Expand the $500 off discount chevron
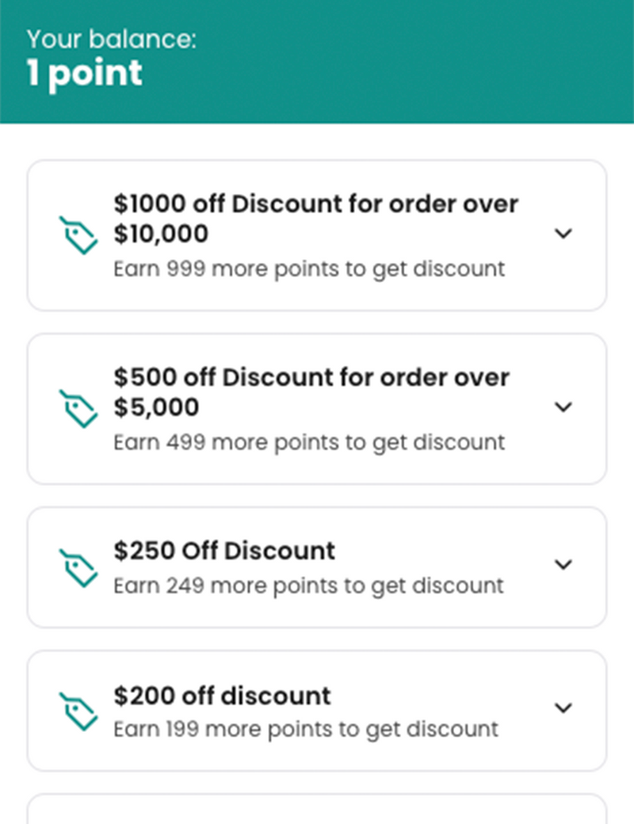The height and width of the screenshot is (824, 634). pos(563,407)
